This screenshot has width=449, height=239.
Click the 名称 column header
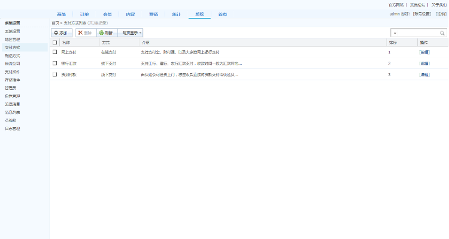[x=66, y=43]
